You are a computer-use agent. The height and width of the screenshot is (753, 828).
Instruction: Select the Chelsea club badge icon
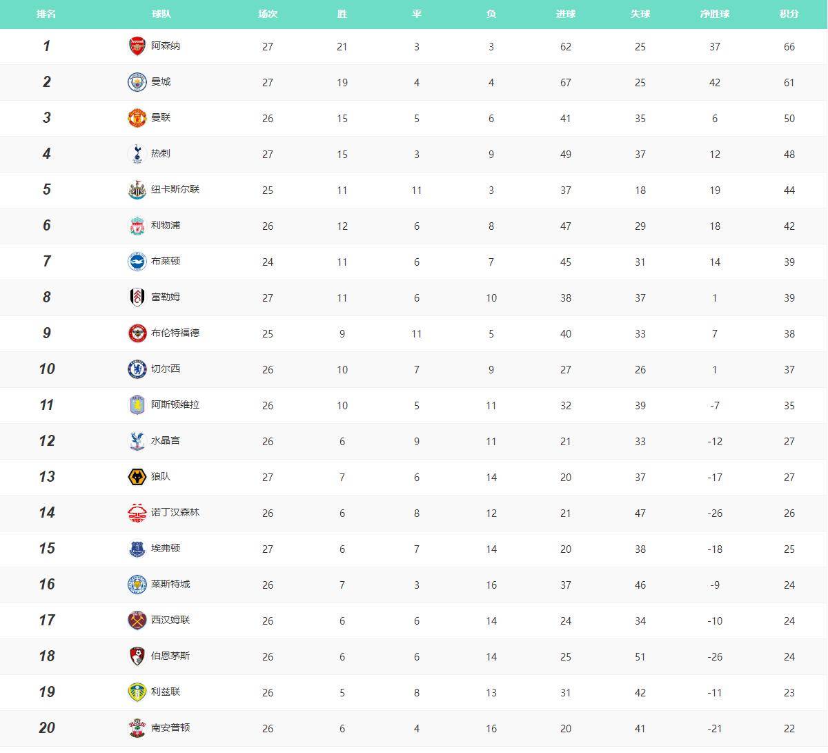137,369
